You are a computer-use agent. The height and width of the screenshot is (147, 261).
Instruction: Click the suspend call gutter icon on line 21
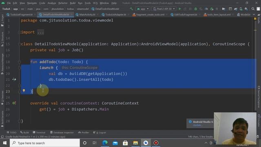click(14, 80)
